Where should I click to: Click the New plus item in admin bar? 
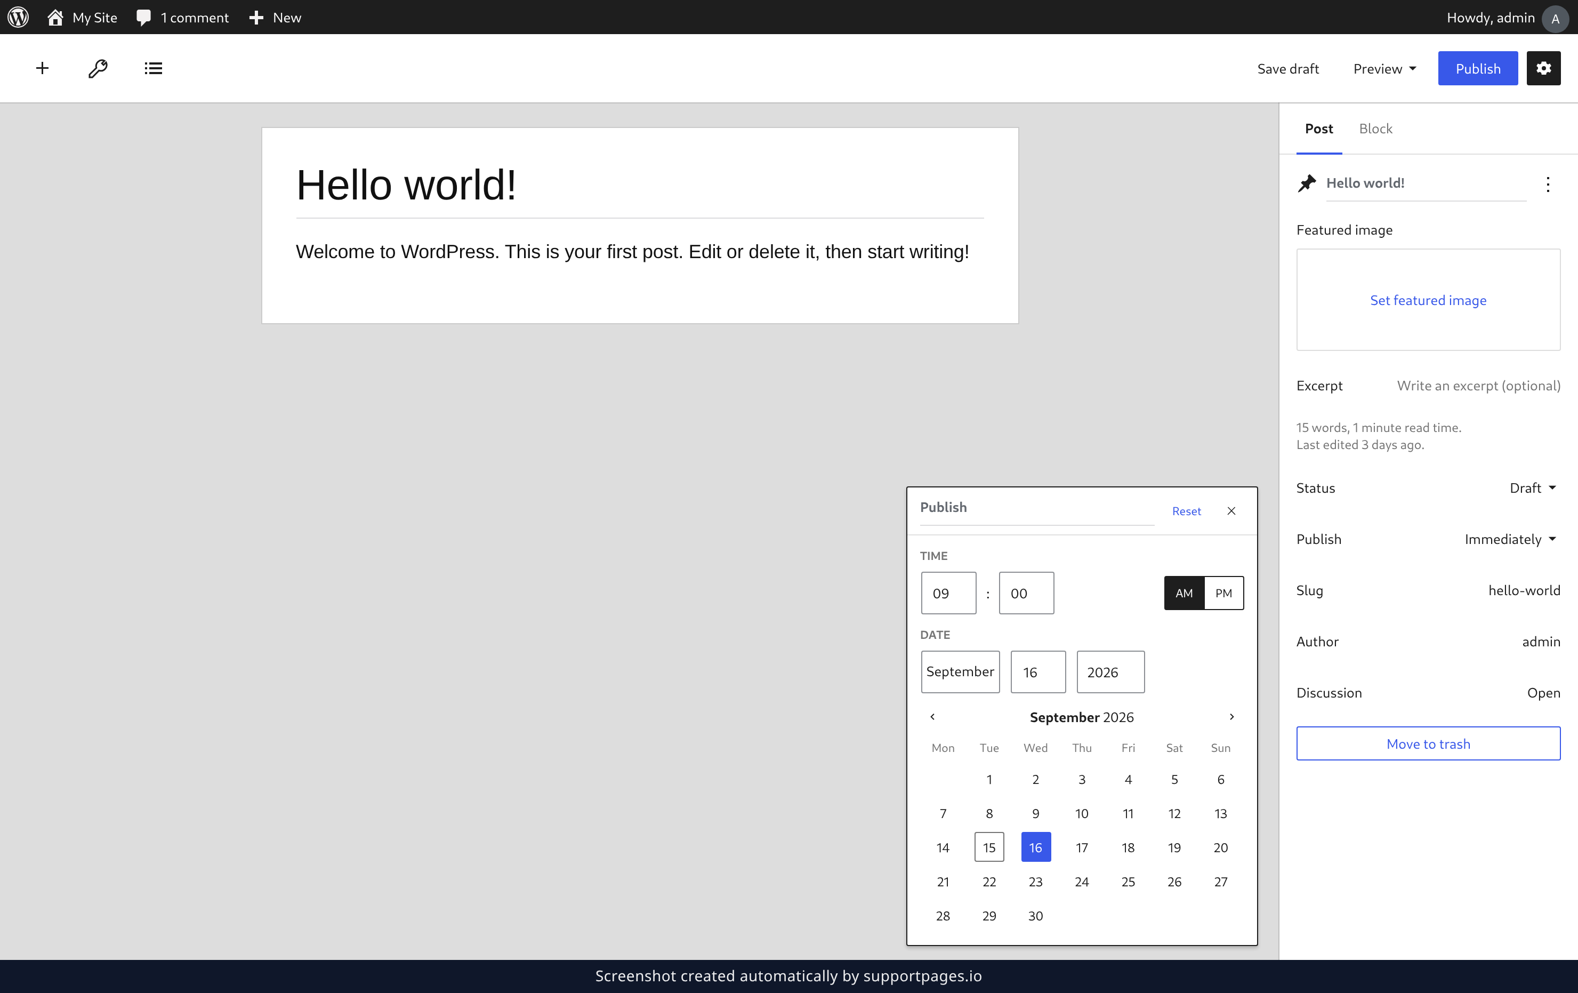(x=275, y=17)
